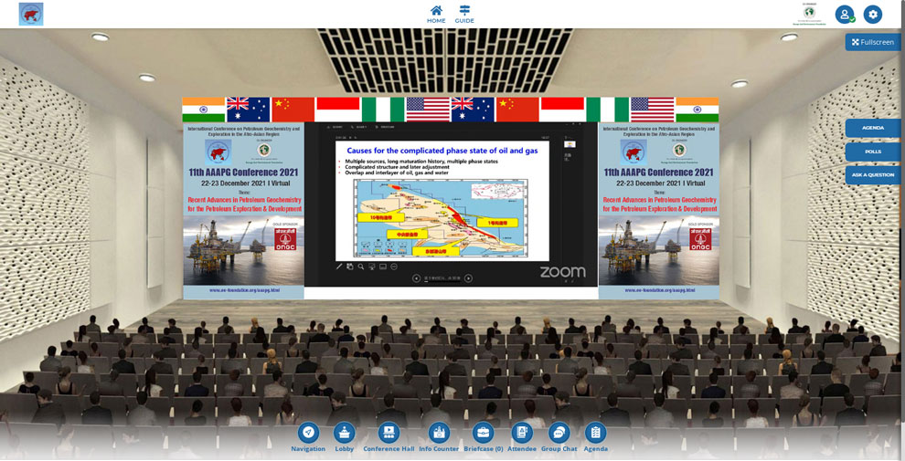Open the settings gear icon
Screen dimensions: 905x461
click(x=873, y=15)
